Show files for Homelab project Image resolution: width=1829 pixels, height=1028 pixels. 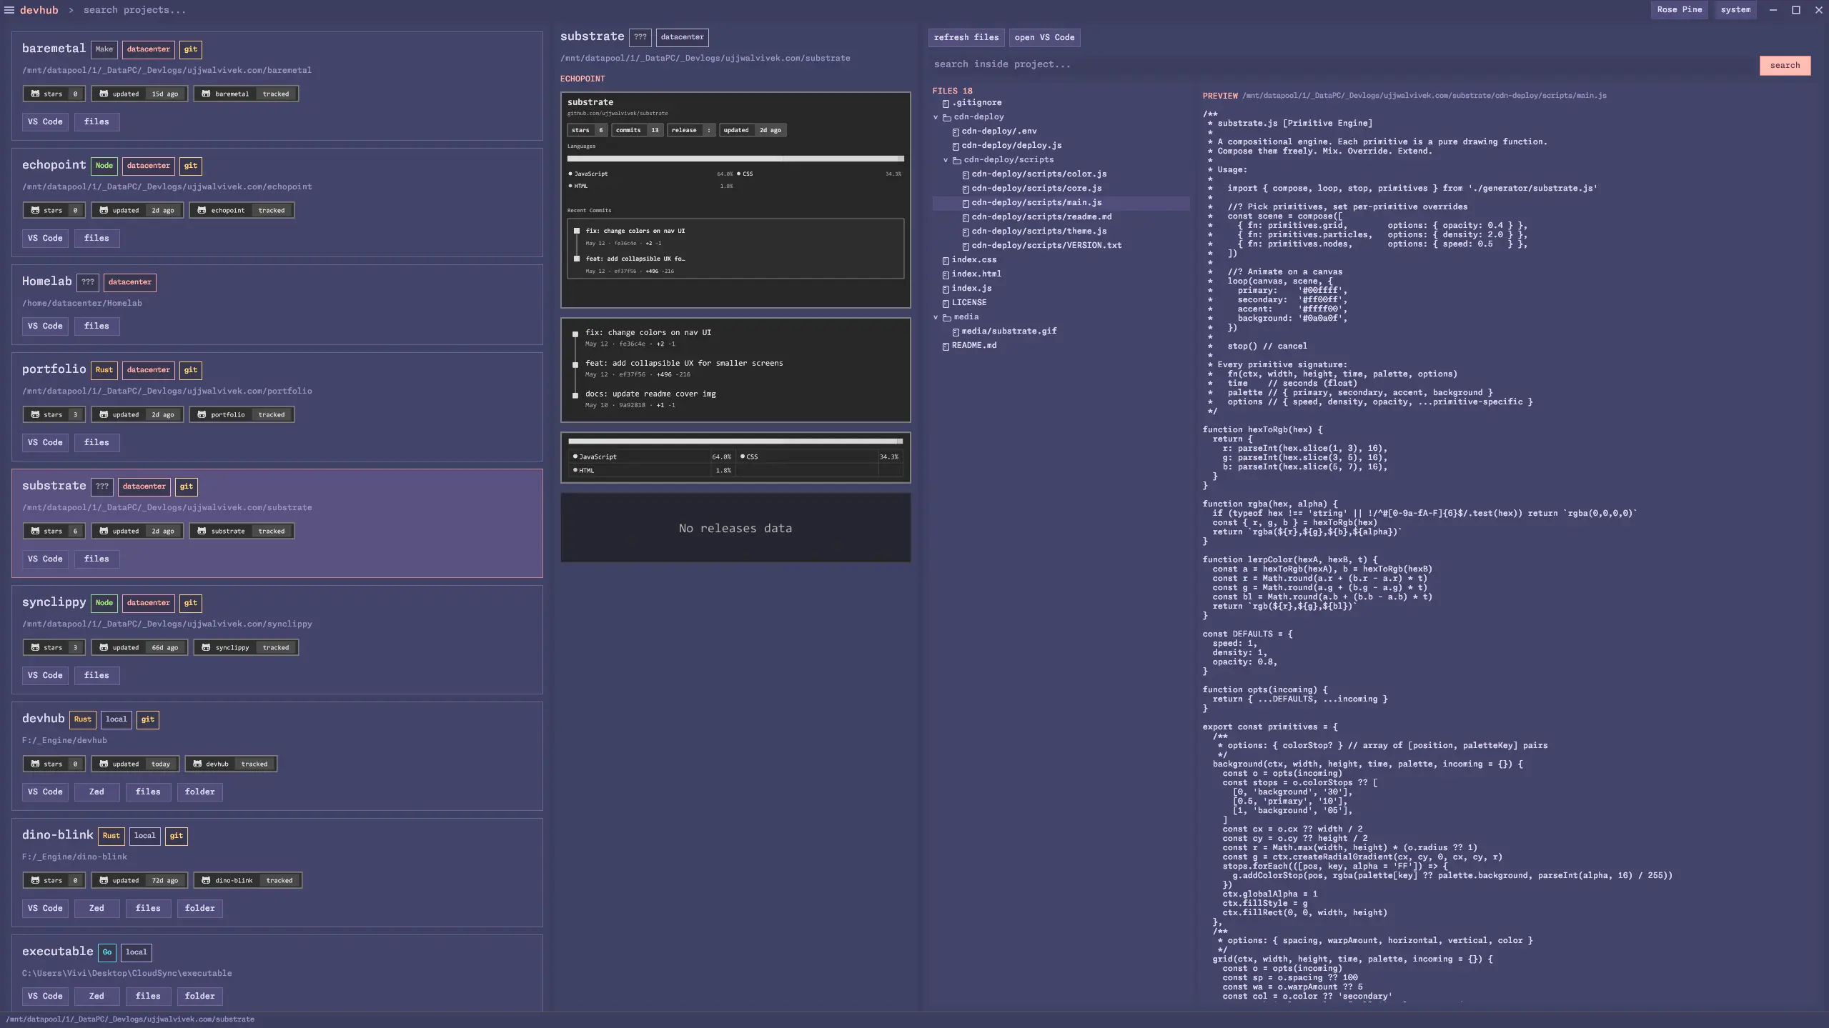(96, 326)
